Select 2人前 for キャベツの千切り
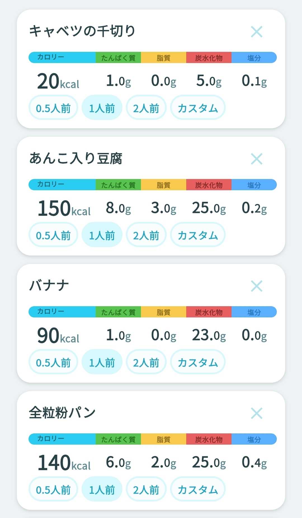This screenshot has width=302, height=518. click(146, 108)
